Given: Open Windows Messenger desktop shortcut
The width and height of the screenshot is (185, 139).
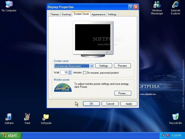Looking at the screenshot, I should (157, 8).
